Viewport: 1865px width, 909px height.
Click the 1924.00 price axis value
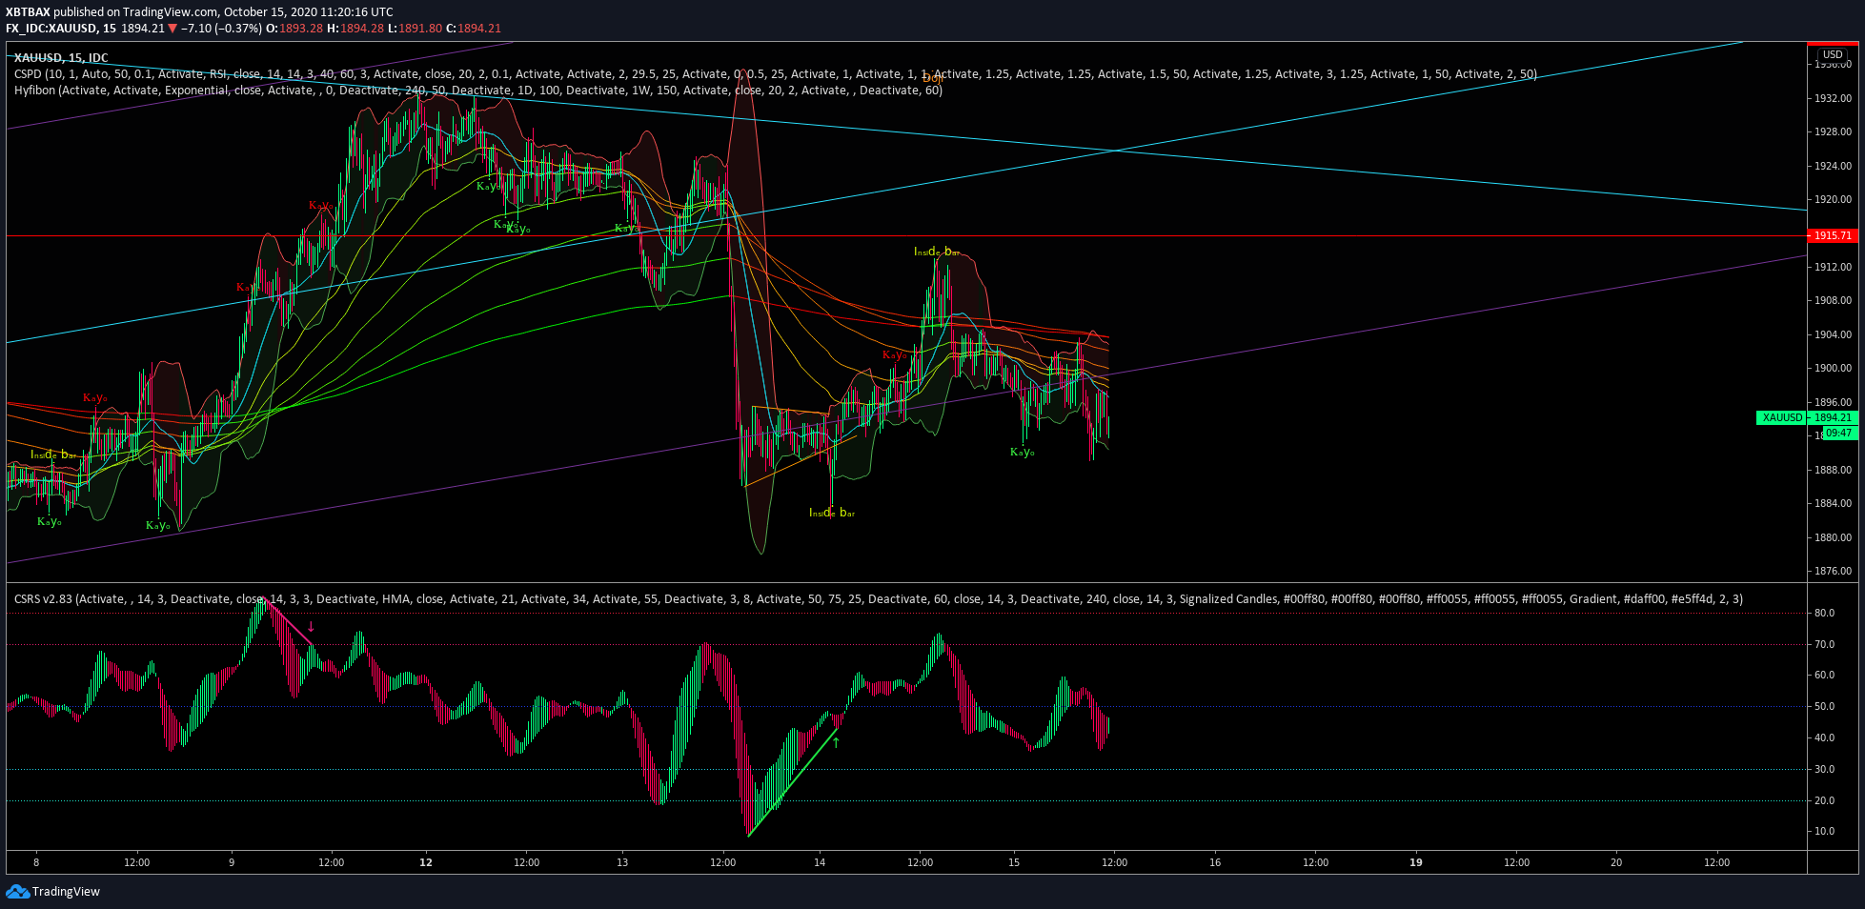1833,166
